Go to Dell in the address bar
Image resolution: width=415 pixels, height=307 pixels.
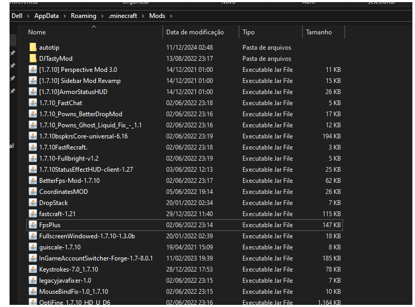pyautogui.click(x=17, y=16)
